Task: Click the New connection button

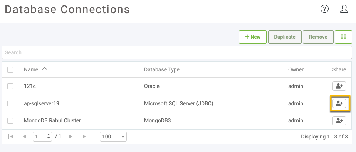Action: pos(252,37)
